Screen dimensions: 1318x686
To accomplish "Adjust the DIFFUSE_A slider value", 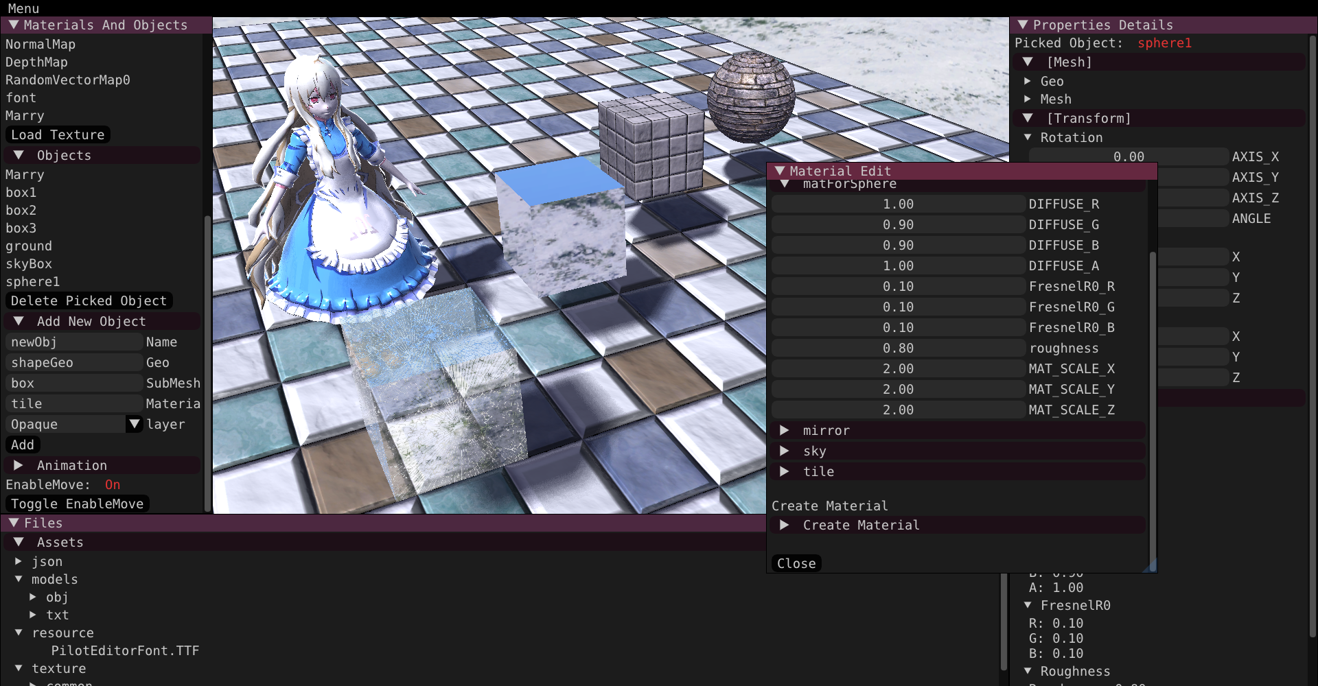I will (898, 266).
